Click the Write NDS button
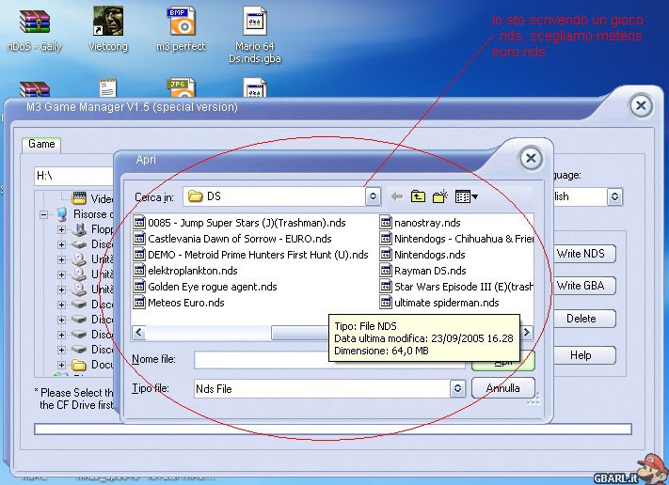 (x=581, y=254)
